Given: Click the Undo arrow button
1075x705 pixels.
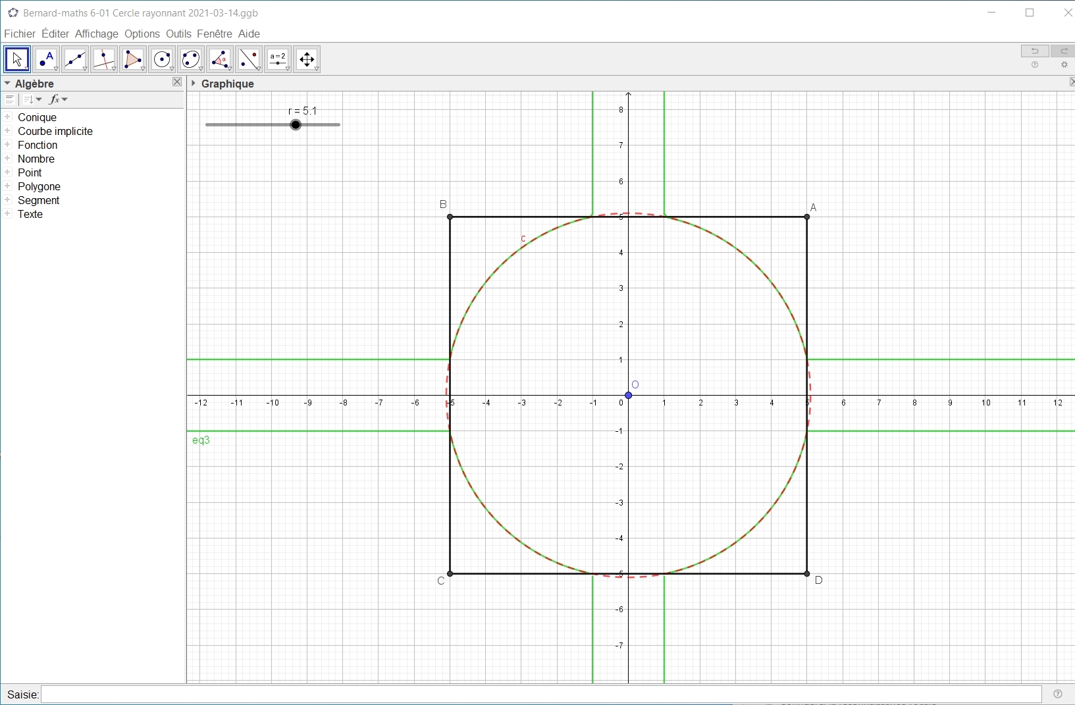Looking at the screenshot, I should 1036,51.
